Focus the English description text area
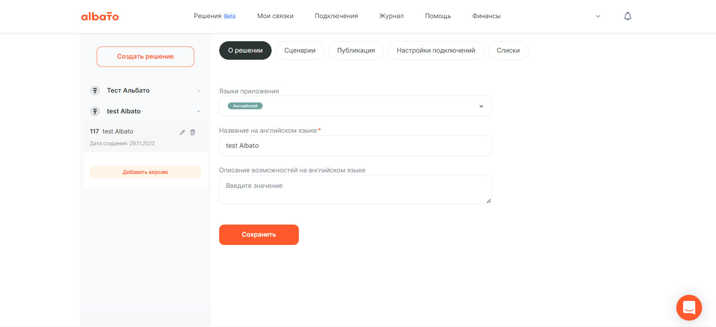This screenshot has width=716, height=327. tap(355, 189)
